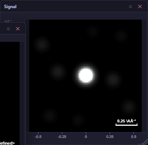Maximize the Signal window
Image resolution: width=148 pixels, height=145 pixels.
(x=130, y=7)
